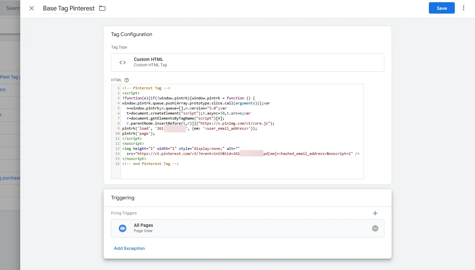Click the Triggering section heading
Viewport: 475px width, 270px height.
pos(123,198)
